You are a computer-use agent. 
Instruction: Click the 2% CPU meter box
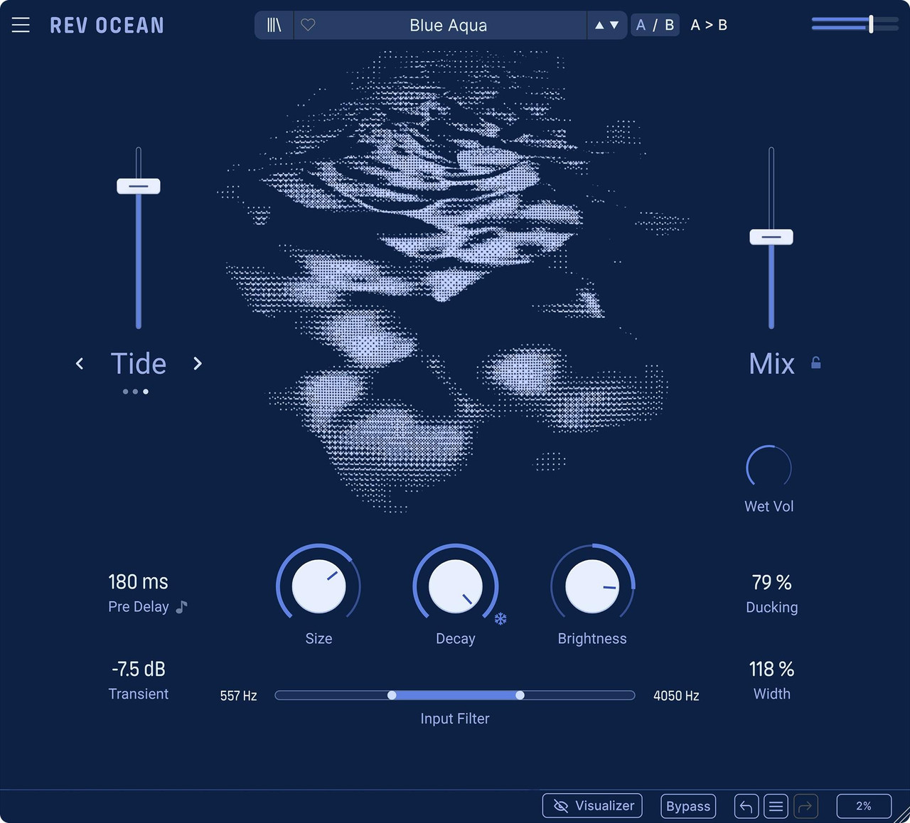click(864, 806)
